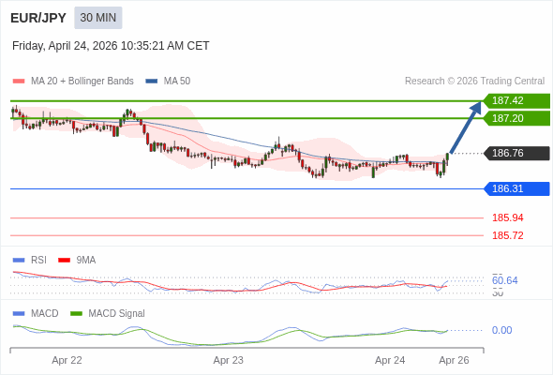This screenshot has height=375, width=553.
Task: Click the 187.42 resistance price tag
Action: (516, 100)
